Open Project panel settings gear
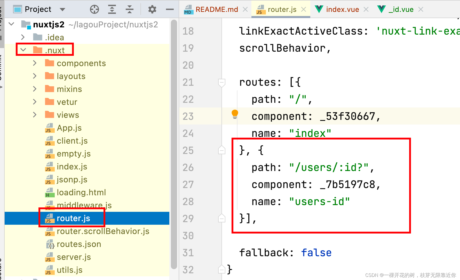 coord(152,9)
